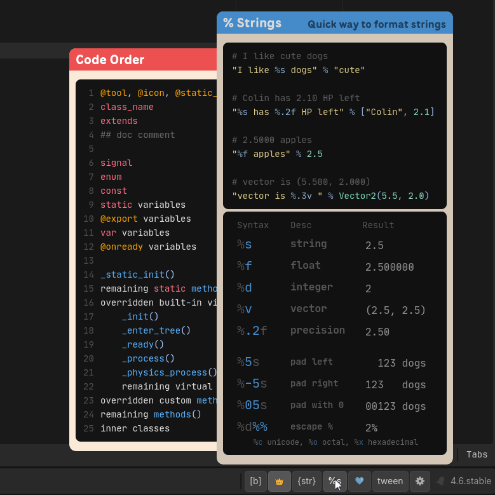Select the '_process()' line on line 20
The image size is (495, 495).
pos(148,358)
